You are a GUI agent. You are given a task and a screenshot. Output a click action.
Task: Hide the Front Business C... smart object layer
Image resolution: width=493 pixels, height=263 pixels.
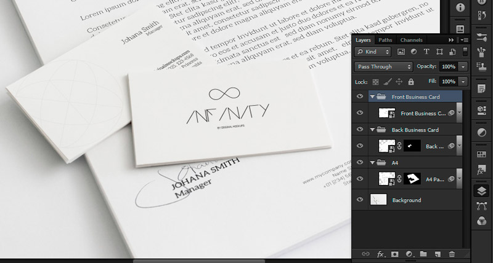(360, 113)
